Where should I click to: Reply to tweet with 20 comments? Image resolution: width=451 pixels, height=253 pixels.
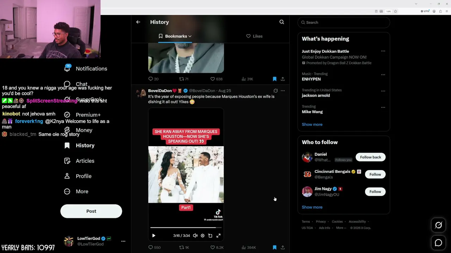click(x=153, y=79)
